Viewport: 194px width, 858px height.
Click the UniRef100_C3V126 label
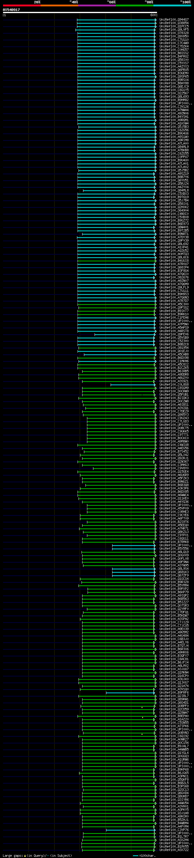[x=174, y=107]
